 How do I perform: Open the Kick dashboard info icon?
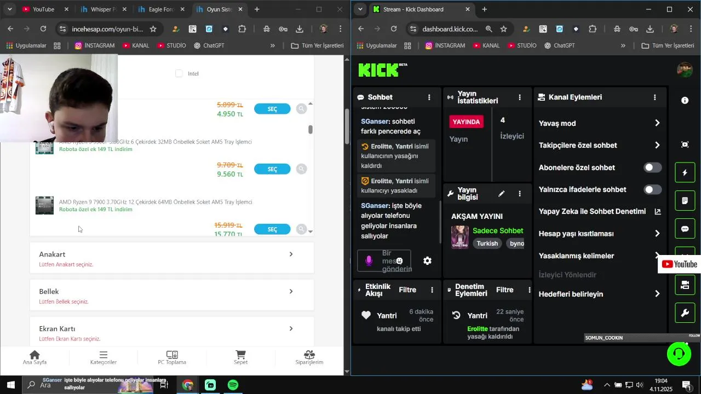tap(685, 101)
